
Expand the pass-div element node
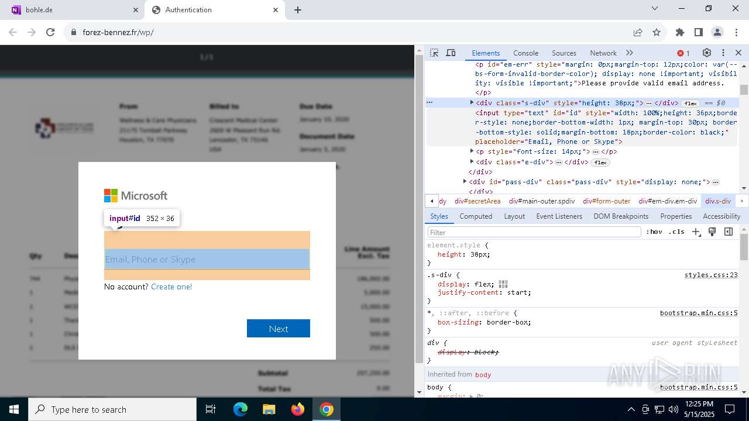click(x=465, y=182)
